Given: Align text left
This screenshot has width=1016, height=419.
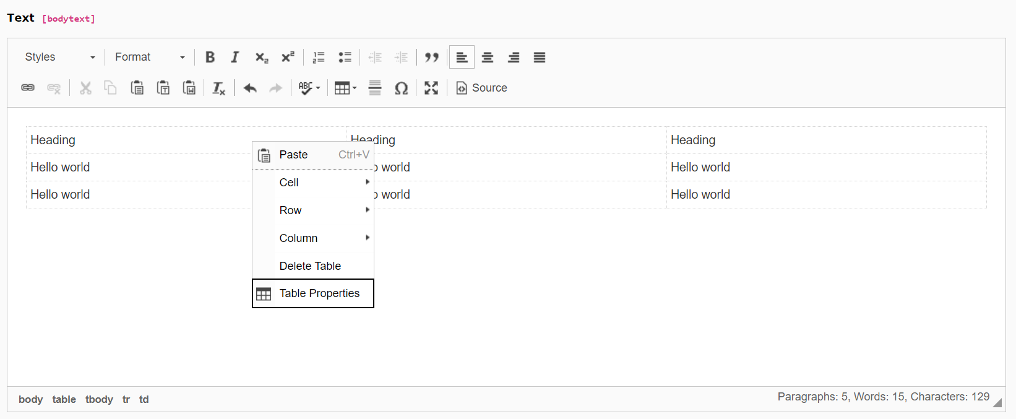Looking at the screenshot, I should (x=462, y=57).
